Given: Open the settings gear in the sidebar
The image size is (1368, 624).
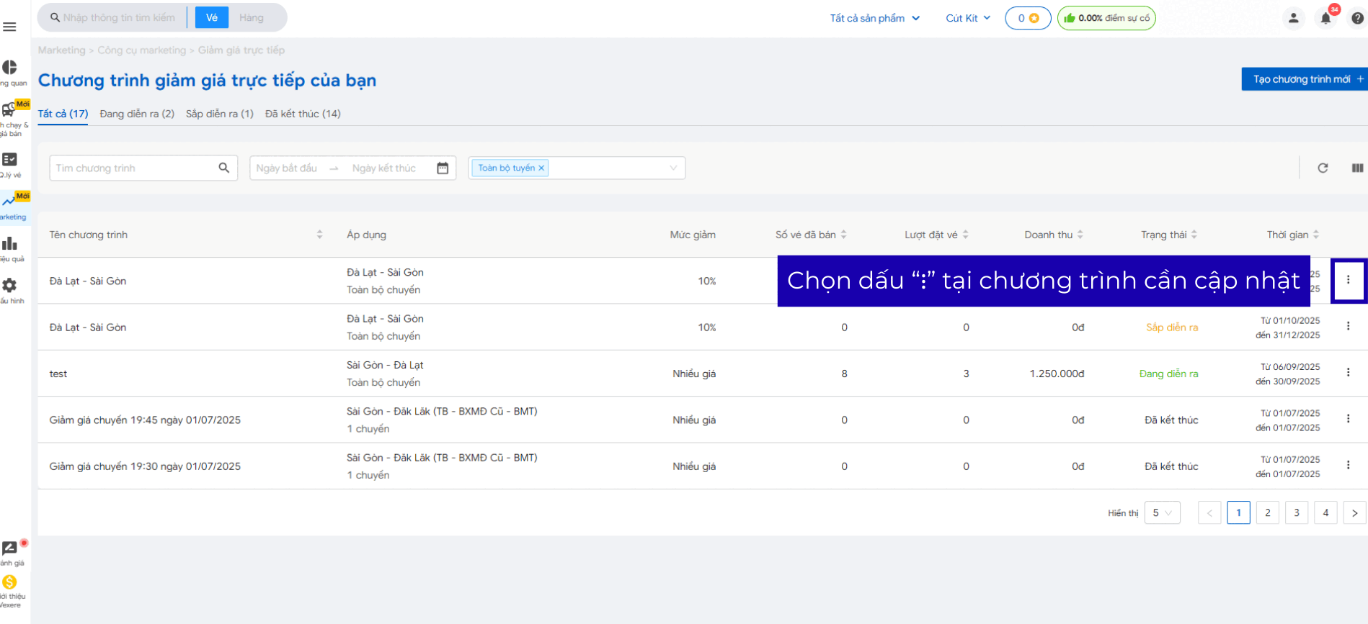Looking at the screenshot, I should (10, 286).
